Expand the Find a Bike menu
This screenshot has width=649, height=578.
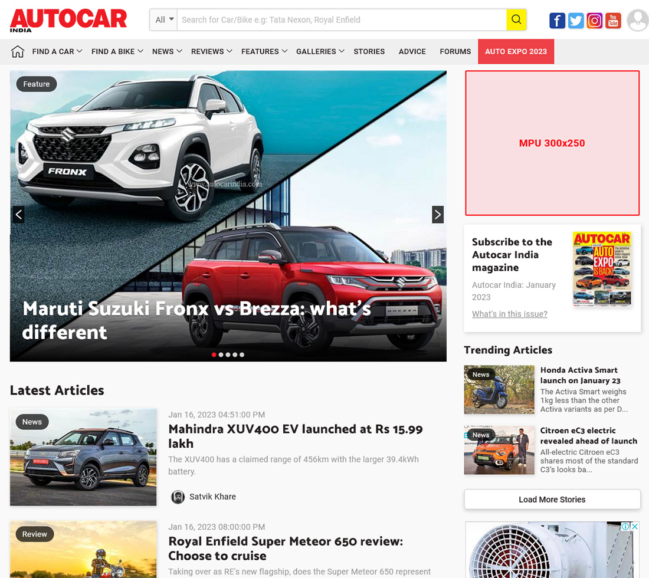(x=117, y=52)
